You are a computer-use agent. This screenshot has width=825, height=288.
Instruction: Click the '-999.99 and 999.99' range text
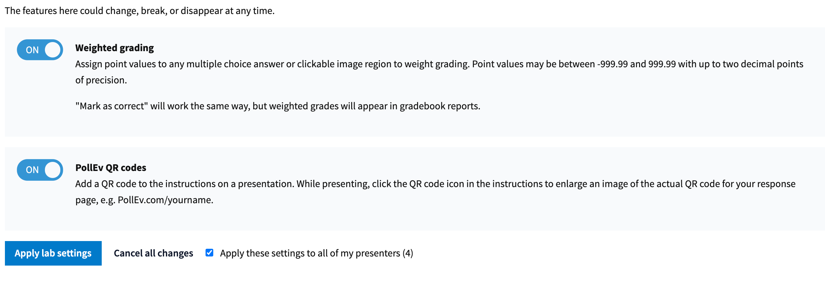[636, 64]
